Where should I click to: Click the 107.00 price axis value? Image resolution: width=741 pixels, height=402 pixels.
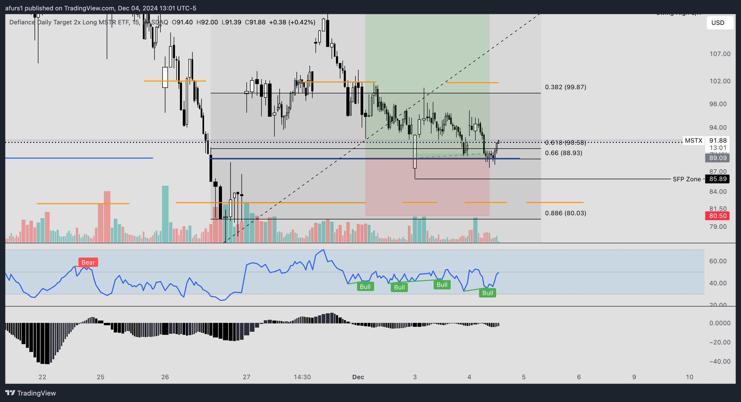(x=720, y=54)
